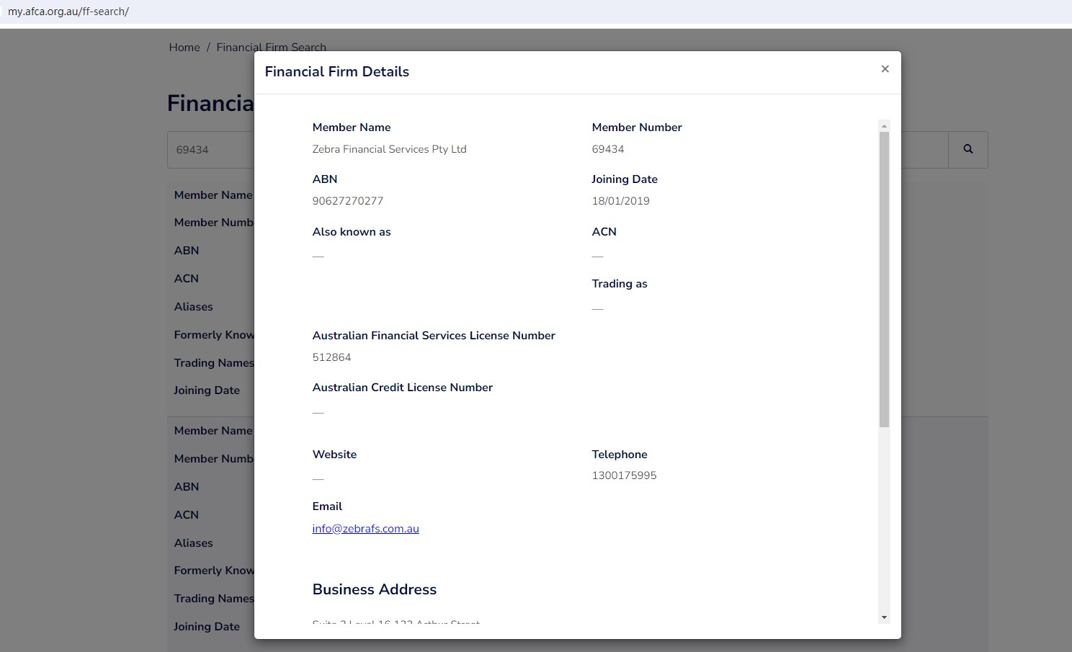Click the Member Name label in dialog

[x=351, y=128]
